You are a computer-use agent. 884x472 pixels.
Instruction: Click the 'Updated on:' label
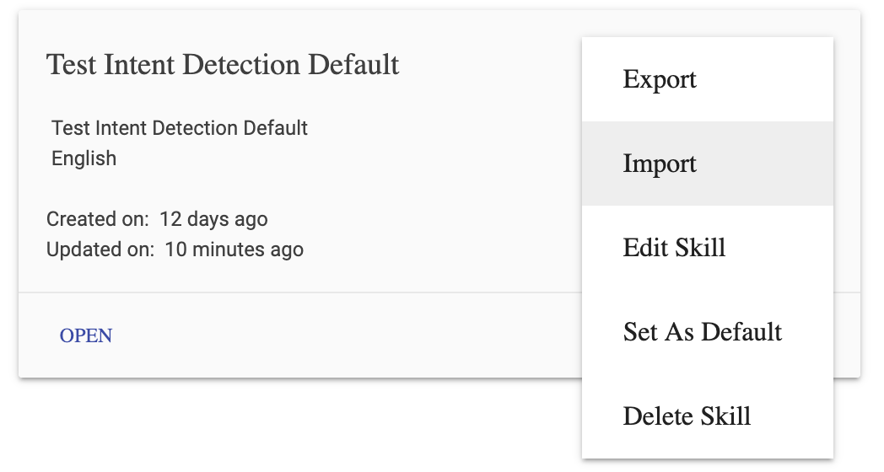tap(100, 249)
